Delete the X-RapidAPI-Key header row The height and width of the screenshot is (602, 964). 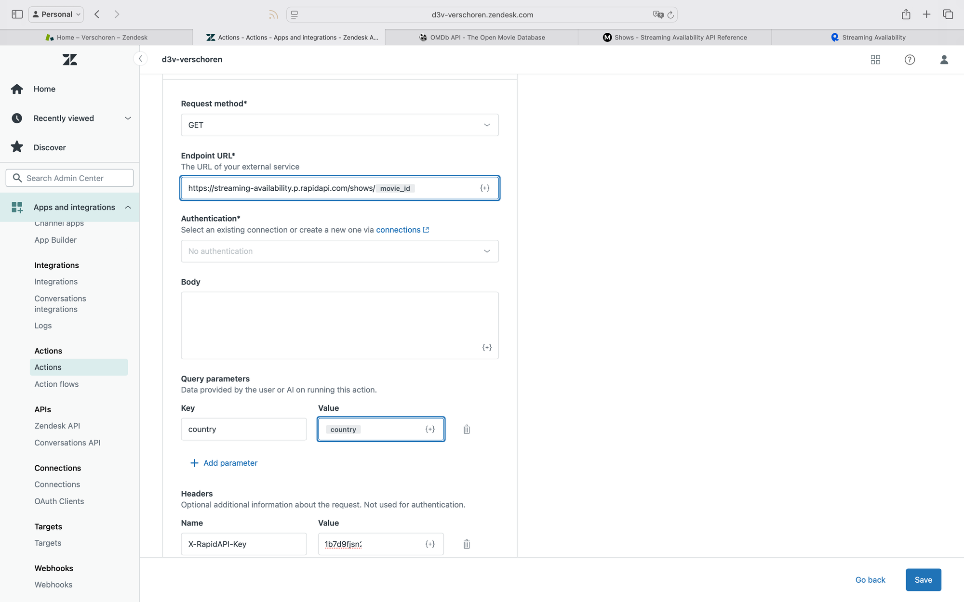(x=467, y=544)
